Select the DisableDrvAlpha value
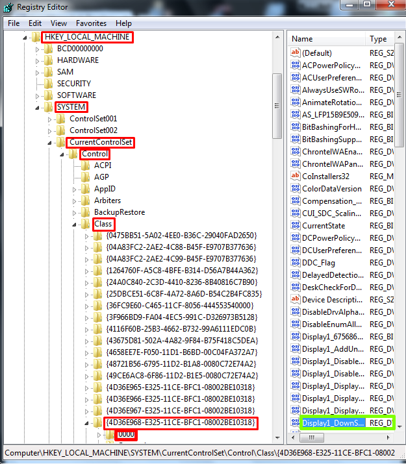Screen dimensions: 406x464 [x=333, y=312]
